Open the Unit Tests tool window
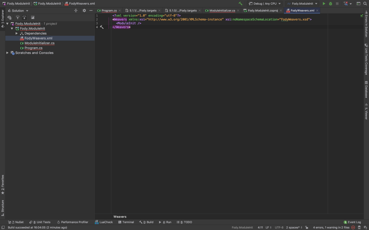This screenshot has width=369, height=230. click(40, 222)
